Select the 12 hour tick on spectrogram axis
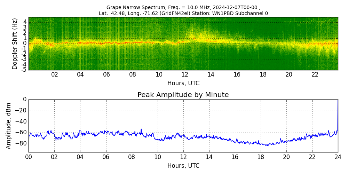Image resolution: width=348 pixels, height=174 pixels. tap(185, 75)
